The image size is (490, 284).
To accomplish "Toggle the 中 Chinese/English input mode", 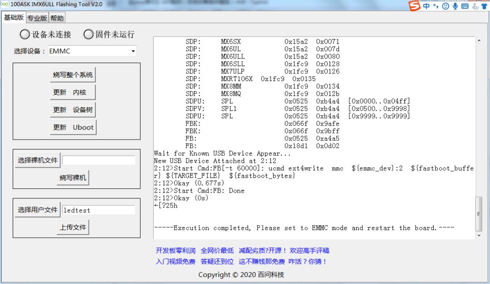I will pyautogui.click(x=427, y=6).
